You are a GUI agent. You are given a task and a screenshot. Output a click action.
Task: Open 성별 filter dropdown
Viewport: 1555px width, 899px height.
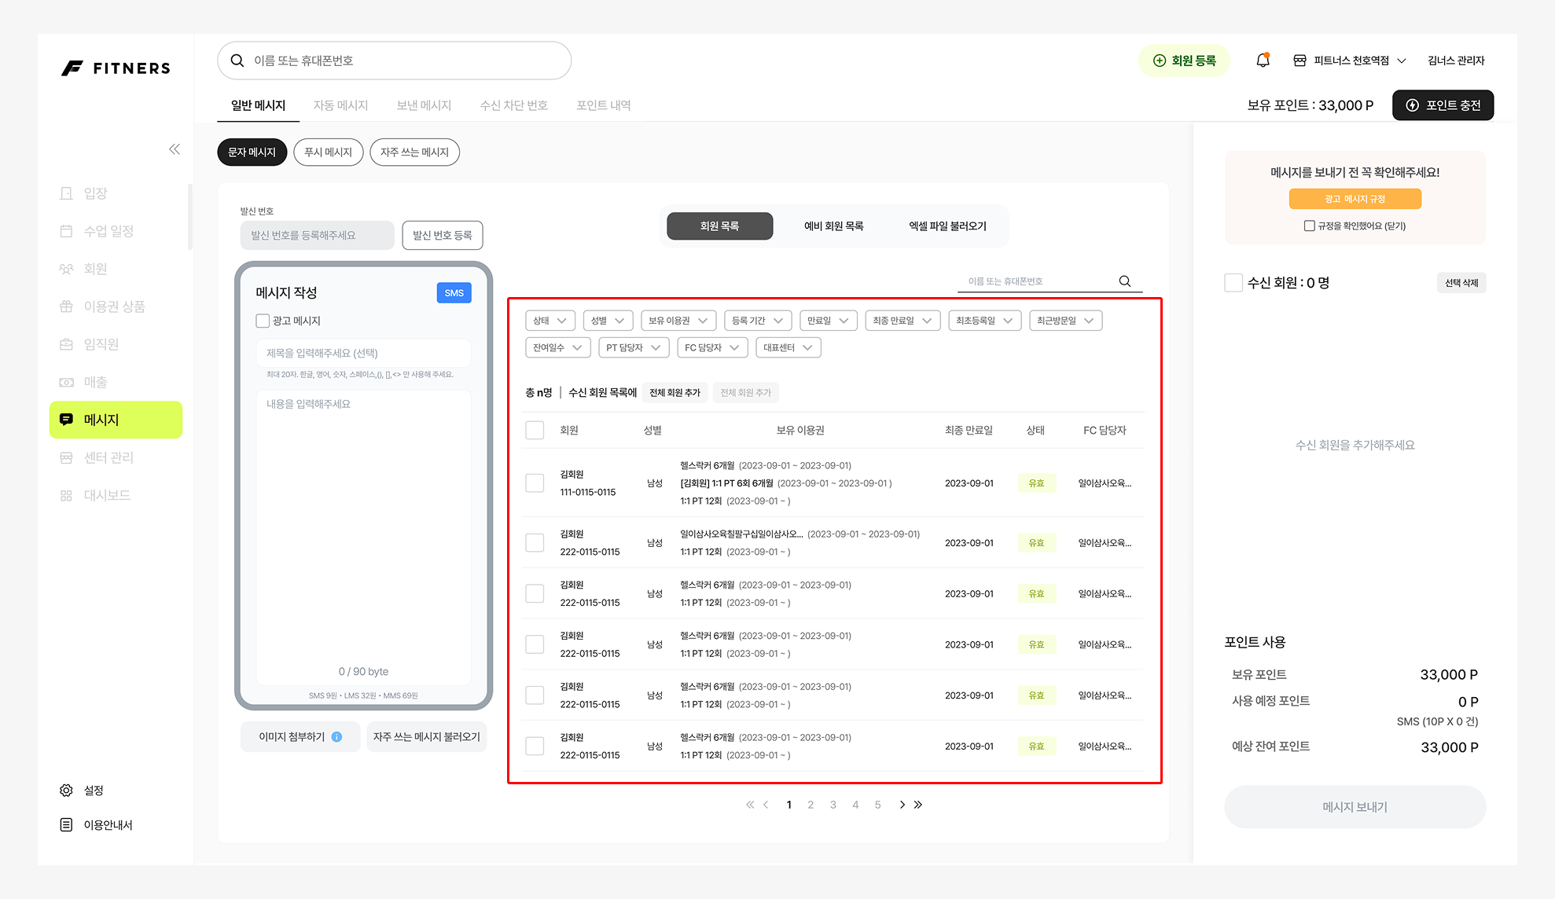point(608,321)
